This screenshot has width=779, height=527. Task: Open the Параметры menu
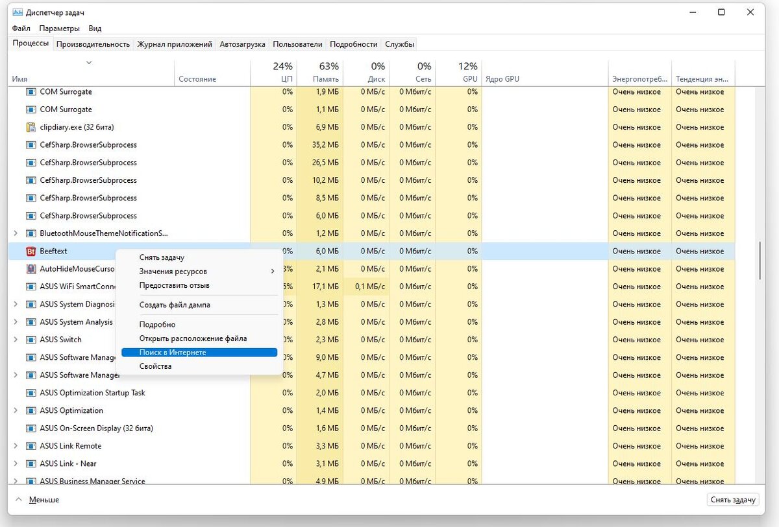point(59,29)
